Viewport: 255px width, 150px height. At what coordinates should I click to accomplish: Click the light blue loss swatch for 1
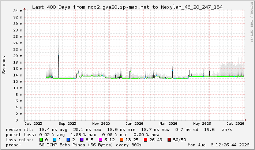pos(55,140)
